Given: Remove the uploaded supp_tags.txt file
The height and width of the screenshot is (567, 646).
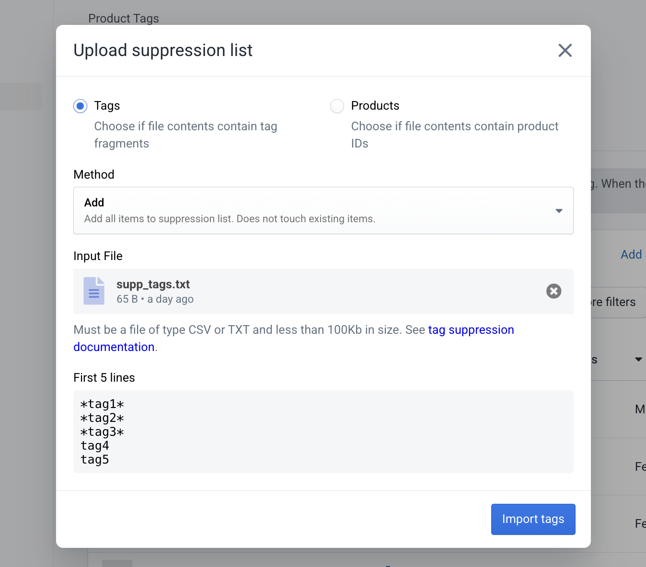Looking at the screenshot, I should (x=554, y=291).
